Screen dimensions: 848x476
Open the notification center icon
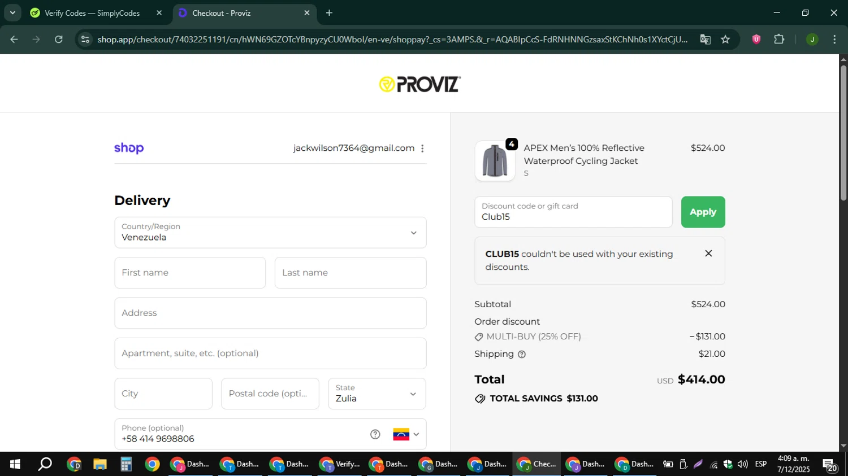830,465
